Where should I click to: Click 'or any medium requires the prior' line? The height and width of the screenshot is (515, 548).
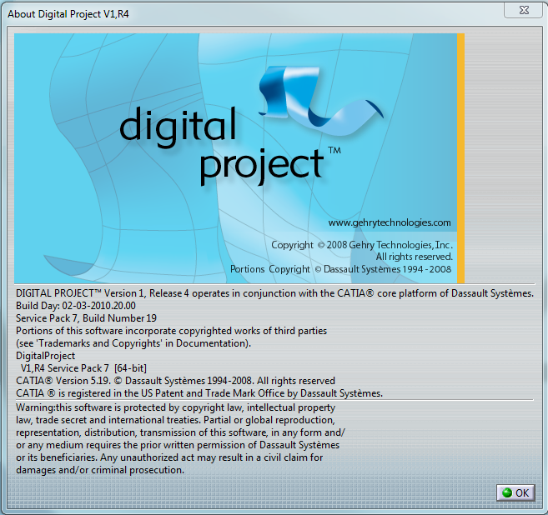[178, 445]
